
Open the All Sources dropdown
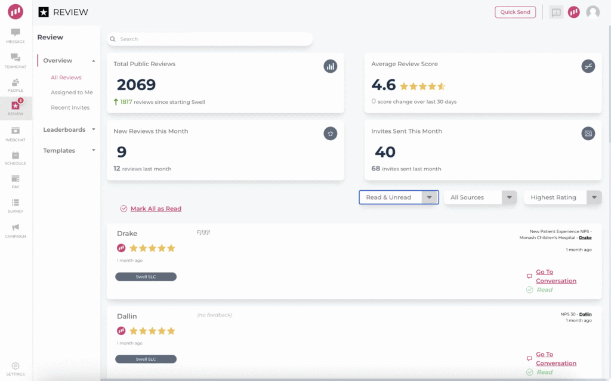[480, 197]
